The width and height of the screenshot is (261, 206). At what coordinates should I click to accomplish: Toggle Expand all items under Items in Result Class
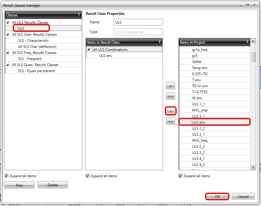[x=87, y=176]
